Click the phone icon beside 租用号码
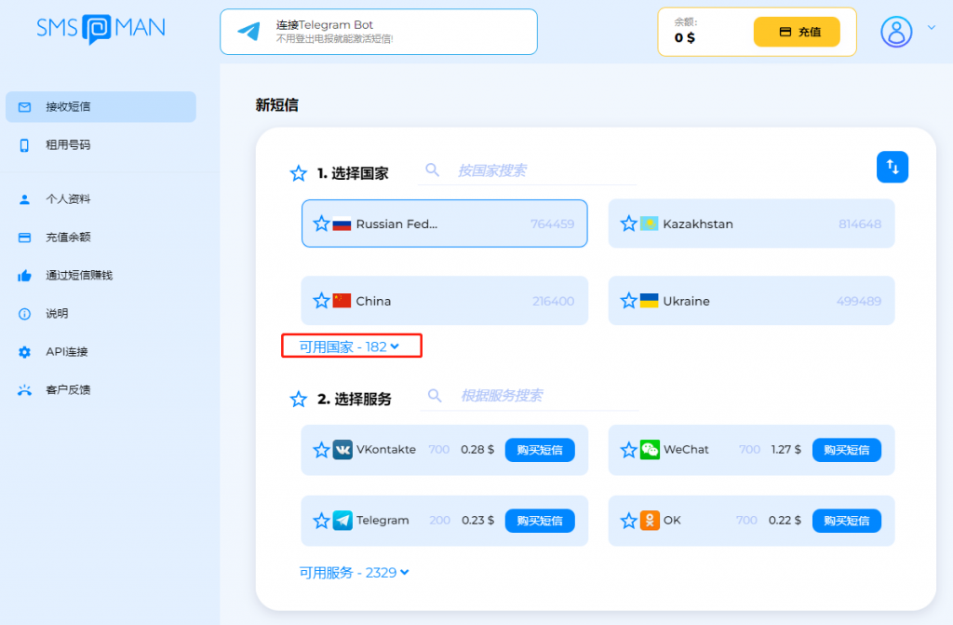Viewport: 953px width, 625px height. pos(24,145)
